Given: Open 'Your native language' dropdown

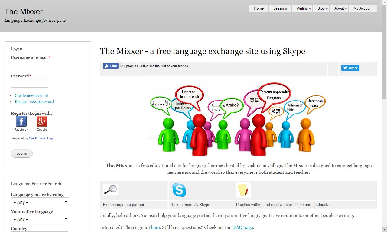Looking at the screenshot, I should (x=40, y=219).
